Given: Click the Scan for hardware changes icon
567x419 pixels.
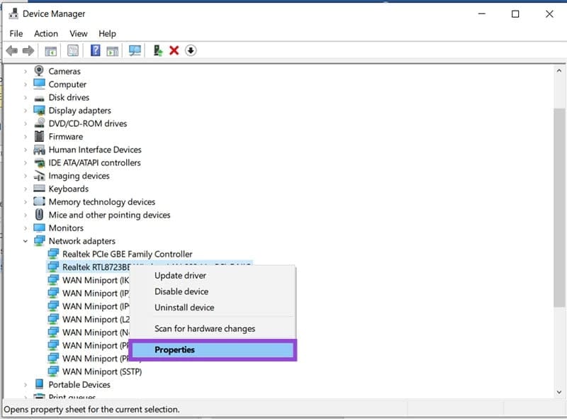Looking at the screenshot, I should pyautogui.click(x=134, y=50).
